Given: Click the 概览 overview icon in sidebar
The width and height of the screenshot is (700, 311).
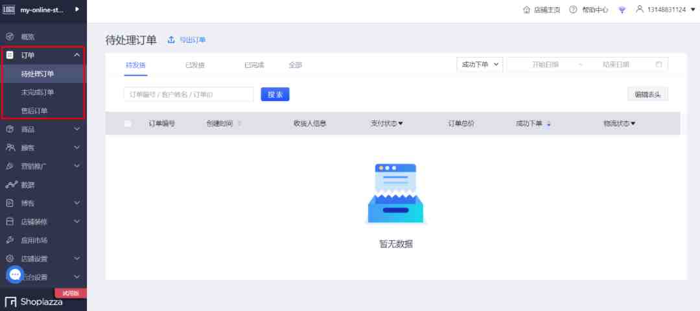Looking at the screenshot, I should (10, 36).
